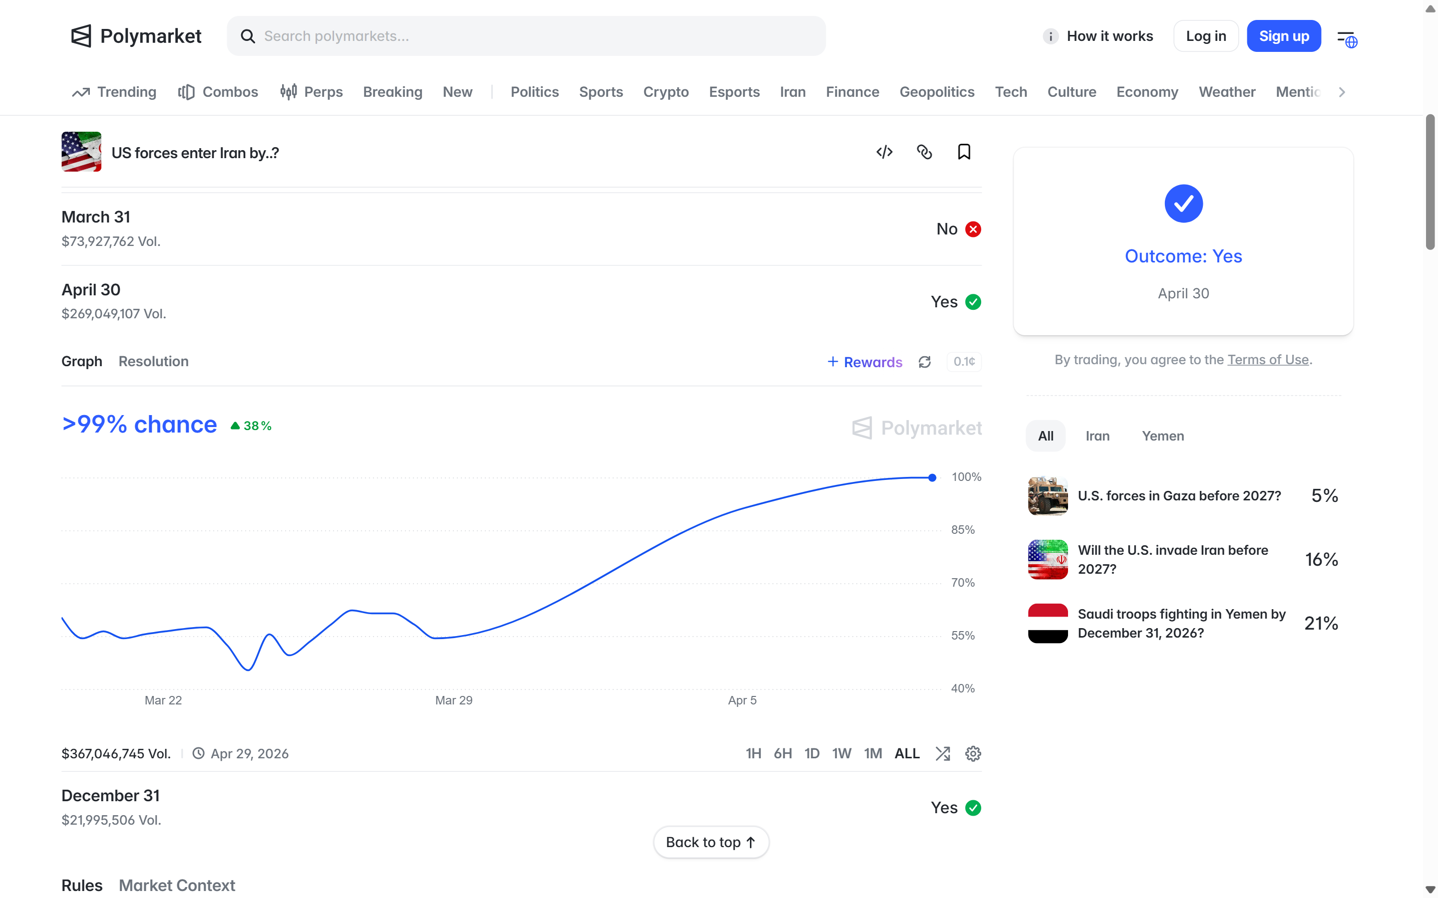
Task: Select the 1W chart time range
Action: [841, 754]
